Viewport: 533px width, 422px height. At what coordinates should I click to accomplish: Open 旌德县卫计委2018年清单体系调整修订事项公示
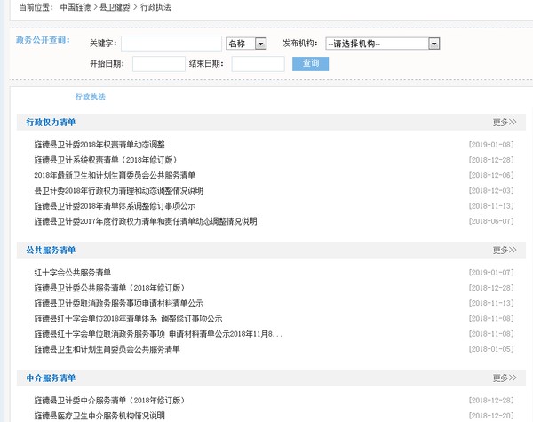[x=115, y=206]
